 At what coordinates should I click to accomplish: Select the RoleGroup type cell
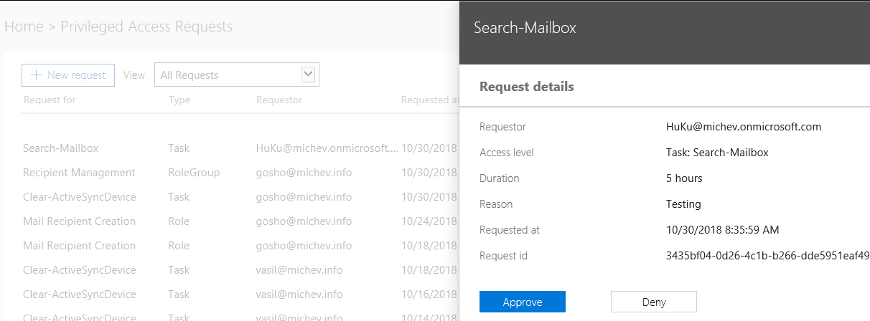[194, 173]
